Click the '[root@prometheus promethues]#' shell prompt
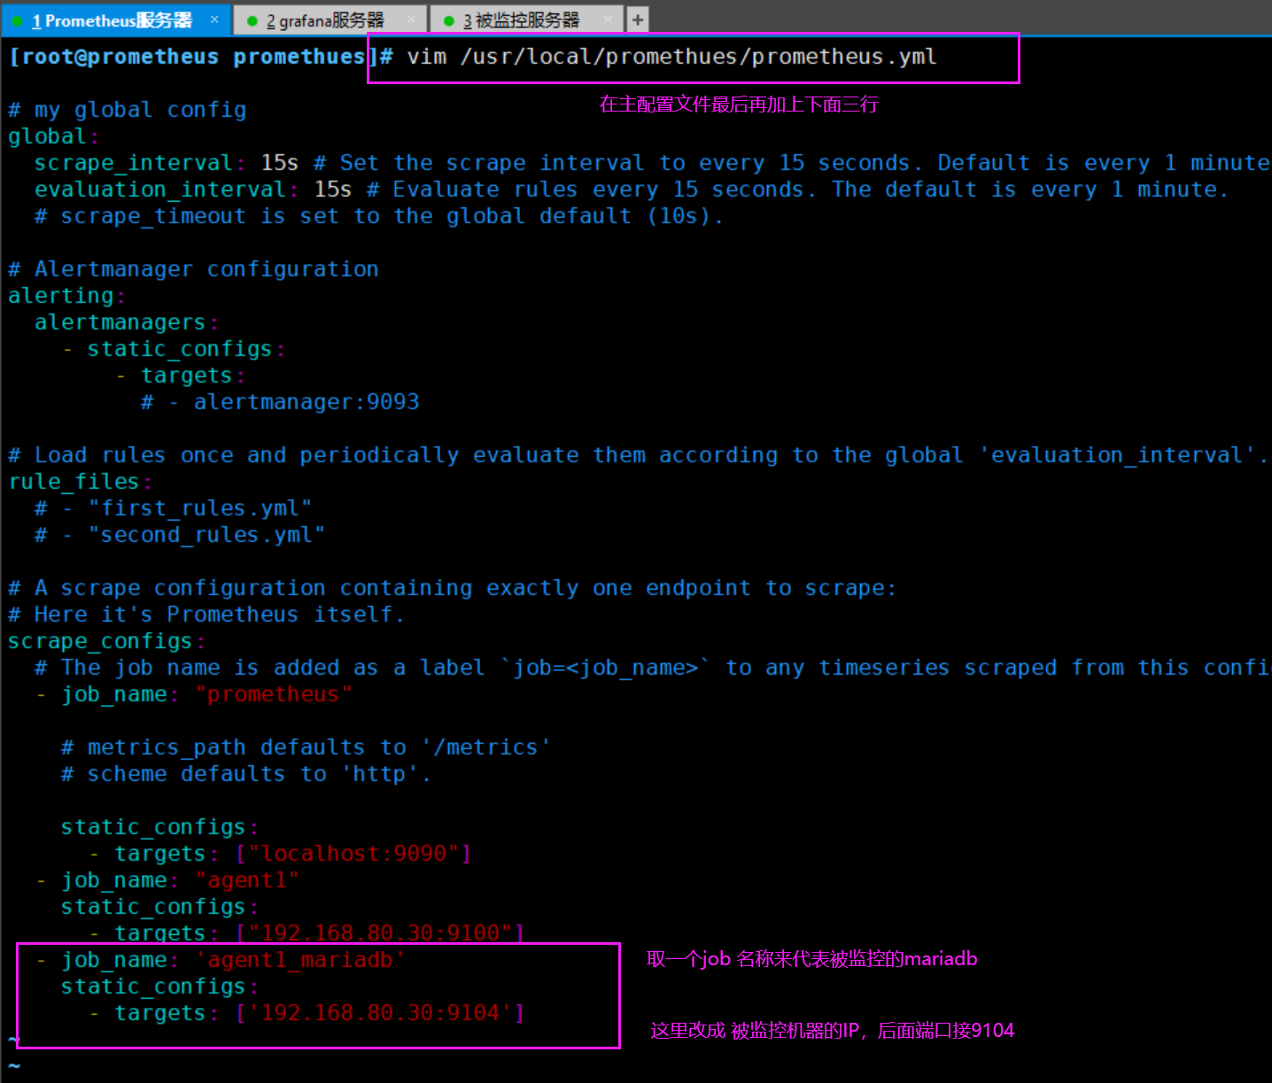1272x1083 pixels. (201, 57)
